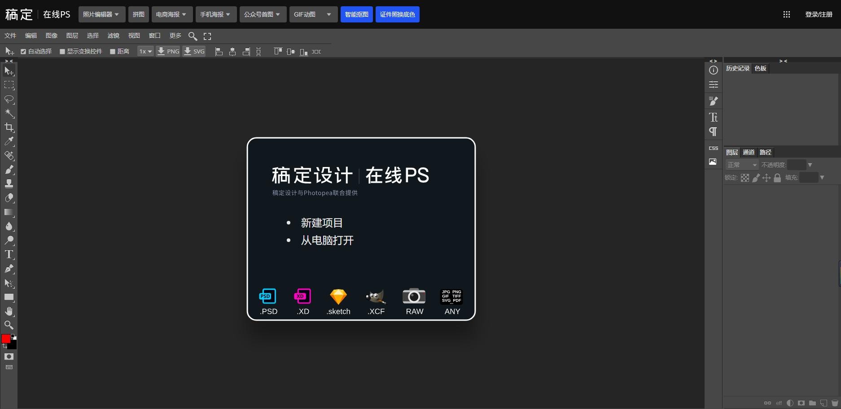Open the CSS panel icon
The height and width of the screenshot is (409, 841).
click(x=713, y=148)
